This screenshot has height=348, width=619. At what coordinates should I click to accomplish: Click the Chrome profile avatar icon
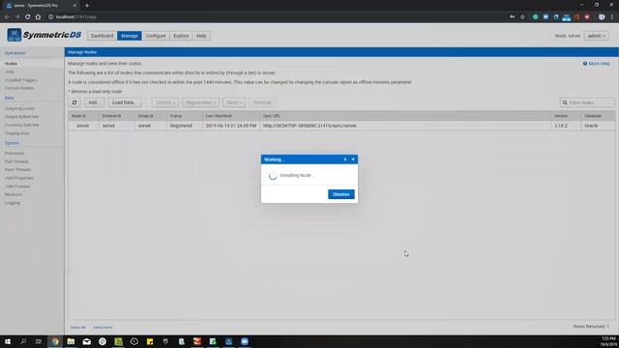602,17
